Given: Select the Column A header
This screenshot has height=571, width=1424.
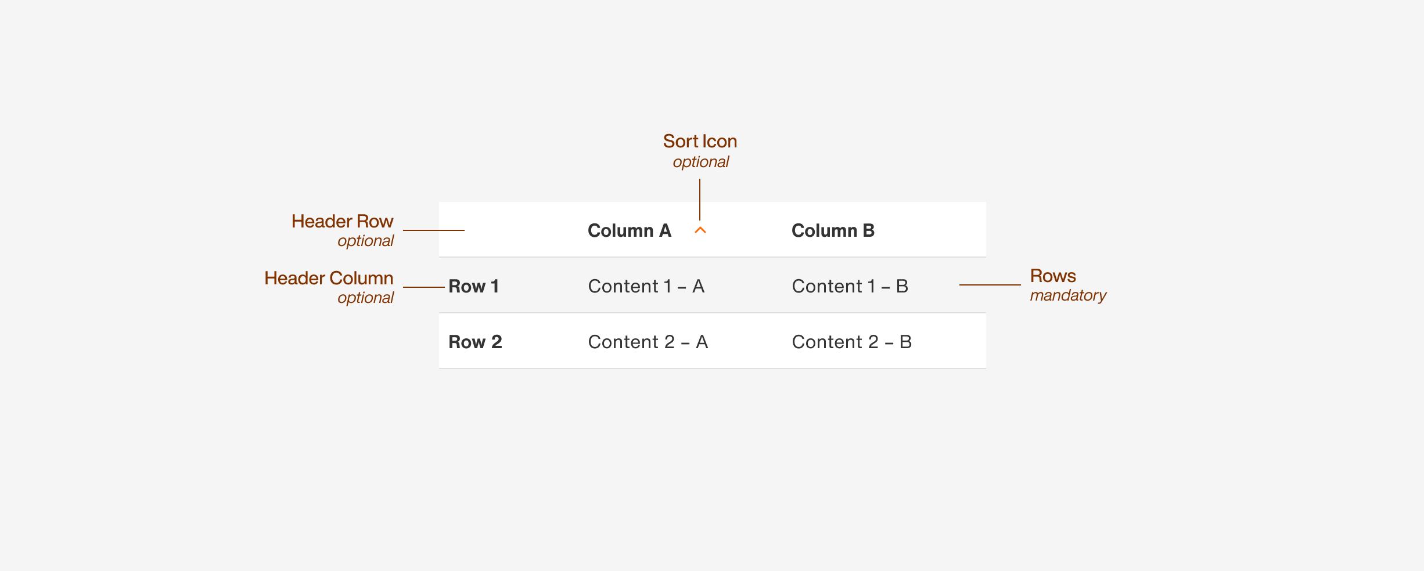Looking at the screenshot, I should (630, 230).
